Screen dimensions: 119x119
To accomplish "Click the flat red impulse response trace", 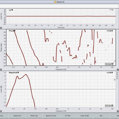I will point(61,16).
